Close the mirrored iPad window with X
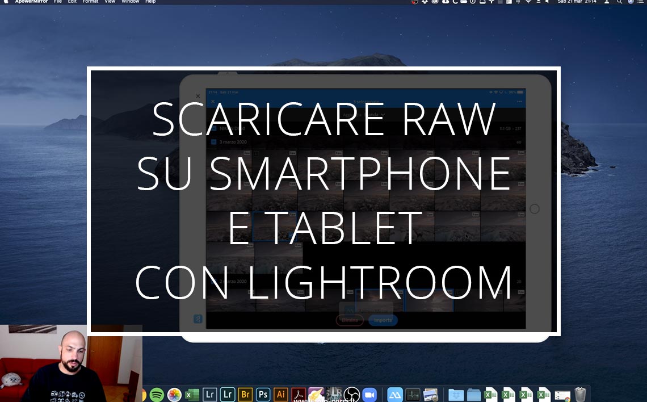This screenshot has width=647, height=402. 198,96
